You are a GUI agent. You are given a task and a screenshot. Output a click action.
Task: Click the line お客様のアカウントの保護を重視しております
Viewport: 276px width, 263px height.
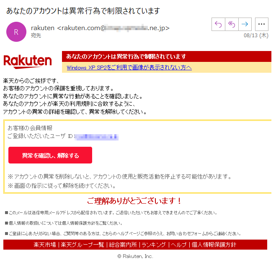coord(59,88)
